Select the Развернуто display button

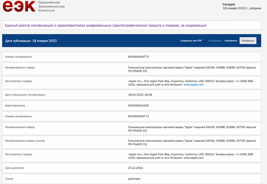tap(248, 41)
